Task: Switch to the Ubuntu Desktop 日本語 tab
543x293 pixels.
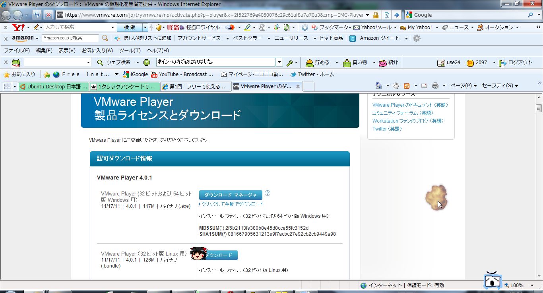Action: pyautogui.click(x=53, y=86)
